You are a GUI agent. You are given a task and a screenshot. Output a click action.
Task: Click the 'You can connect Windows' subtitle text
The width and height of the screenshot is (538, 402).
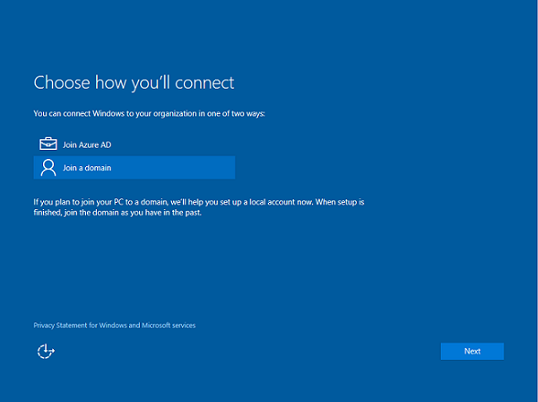[x=149, y=114]
